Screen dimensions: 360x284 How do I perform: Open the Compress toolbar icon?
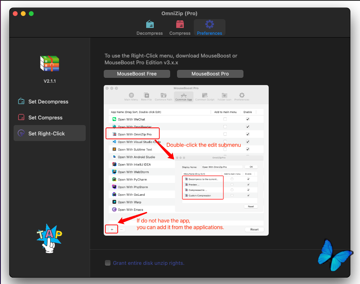(x=180, y=24)
